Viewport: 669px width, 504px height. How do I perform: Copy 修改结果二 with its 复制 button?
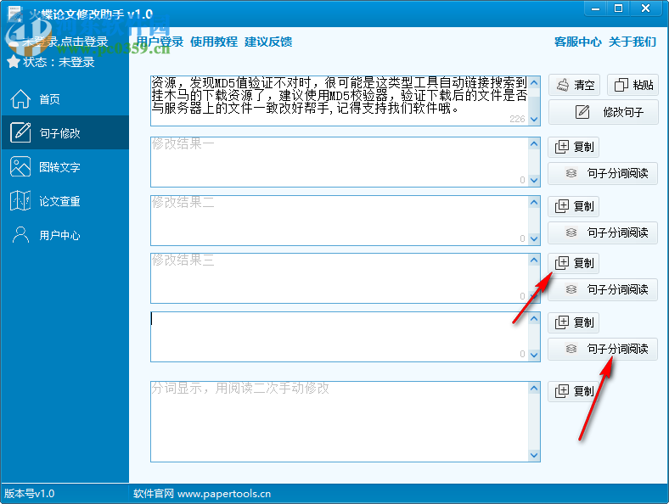574,206
